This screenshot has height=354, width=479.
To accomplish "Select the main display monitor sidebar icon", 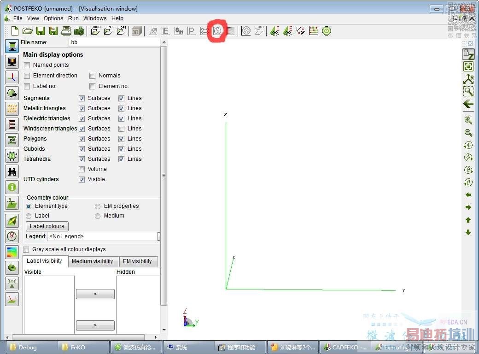I will point(12,46).
